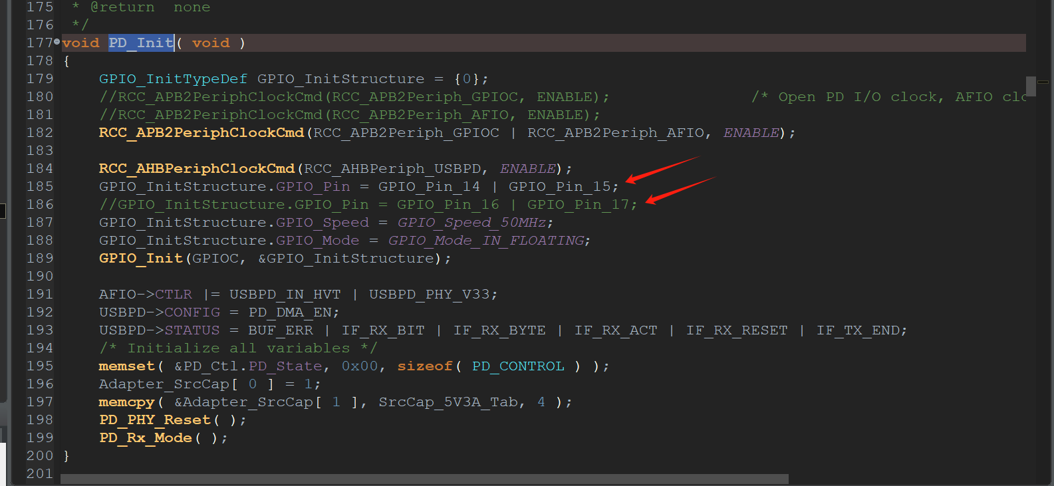Image resolution: width=1054 pixels, height=486 pixels.
Task: Click AFIO->CTLR register on line 191
Action: point(146,295)
